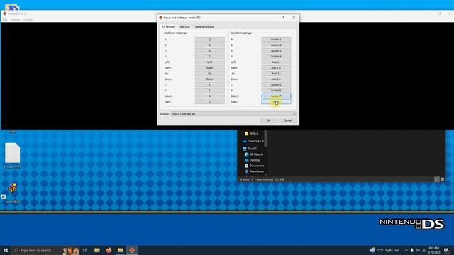Remap joystick Up set to Axis 2 -
The image size is (454, 255).
(x=276, y=74)
